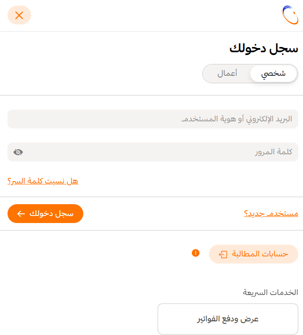Click the الخدمات السريعة section label

[271, 292]
